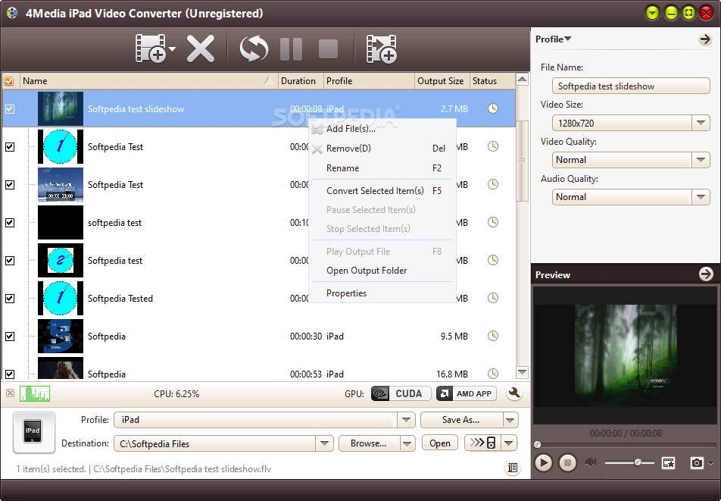The image size is (721, 501).
Task: Open the settings wrench icon
Action: coord(514,393)
